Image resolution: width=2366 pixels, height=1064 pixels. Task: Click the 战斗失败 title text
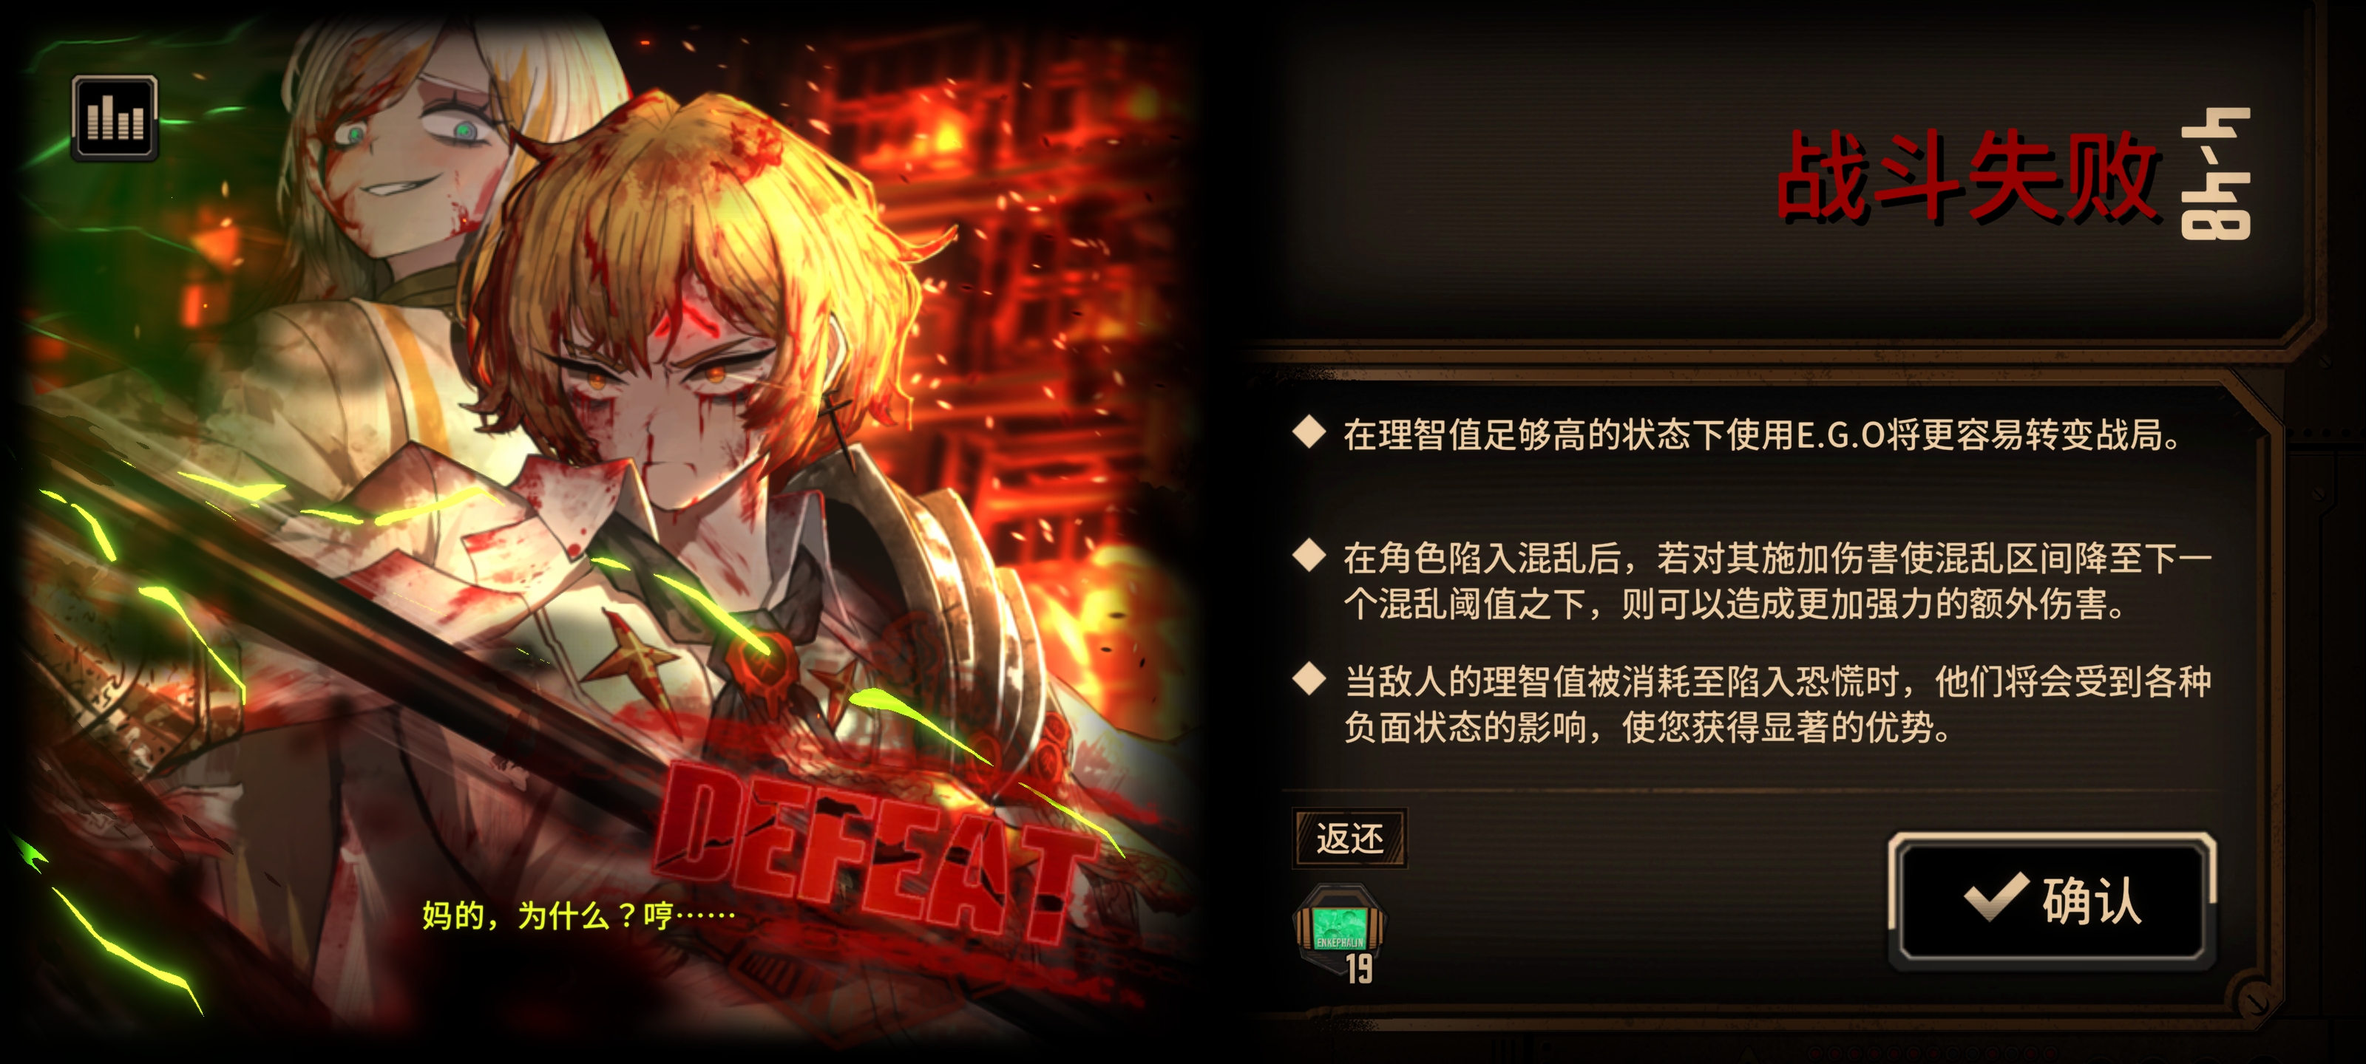[x=1967, y=175]
